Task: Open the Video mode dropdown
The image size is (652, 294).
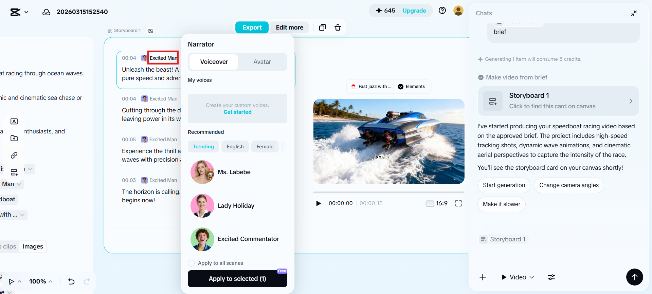Action: pyautogui.click(x=518, y=277)
